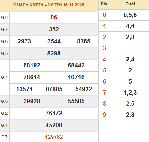Click Đuôi values 1,2,3

[x=130, y=93]
